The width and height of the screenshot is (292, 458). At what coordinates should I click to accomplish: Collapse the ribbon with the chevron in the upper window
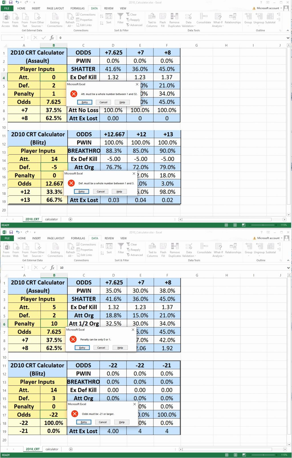pyautogui.click(x=288, y=30)
